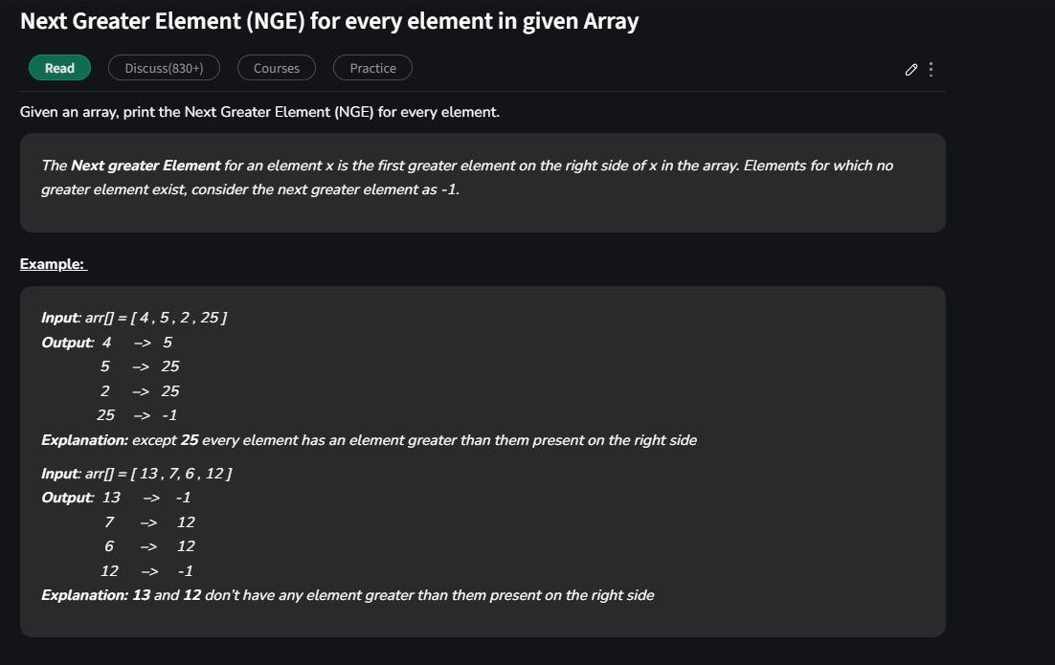Click the output row 12 -> -1

coord(146,571)
